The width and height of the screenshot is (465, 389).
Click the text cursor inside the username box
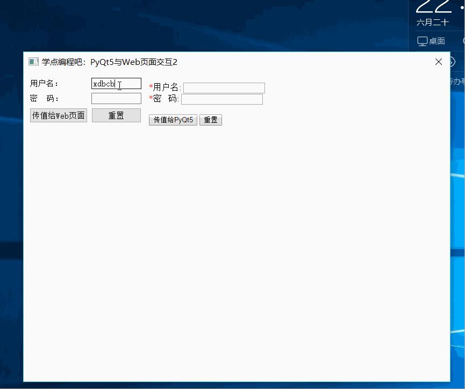point(119,84)
